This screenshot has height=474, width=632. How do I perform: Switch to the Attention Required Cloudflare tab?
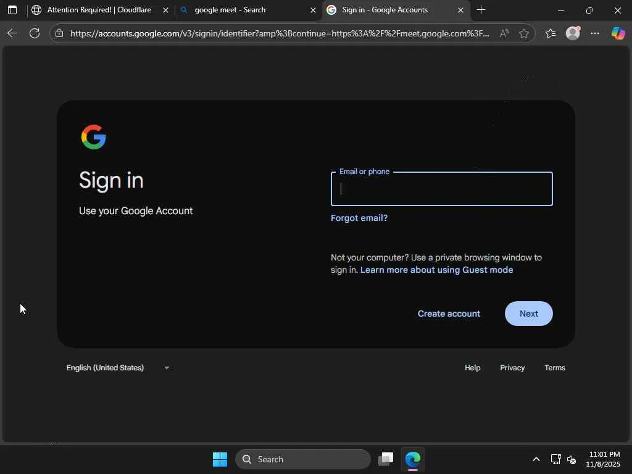(99, 10)
